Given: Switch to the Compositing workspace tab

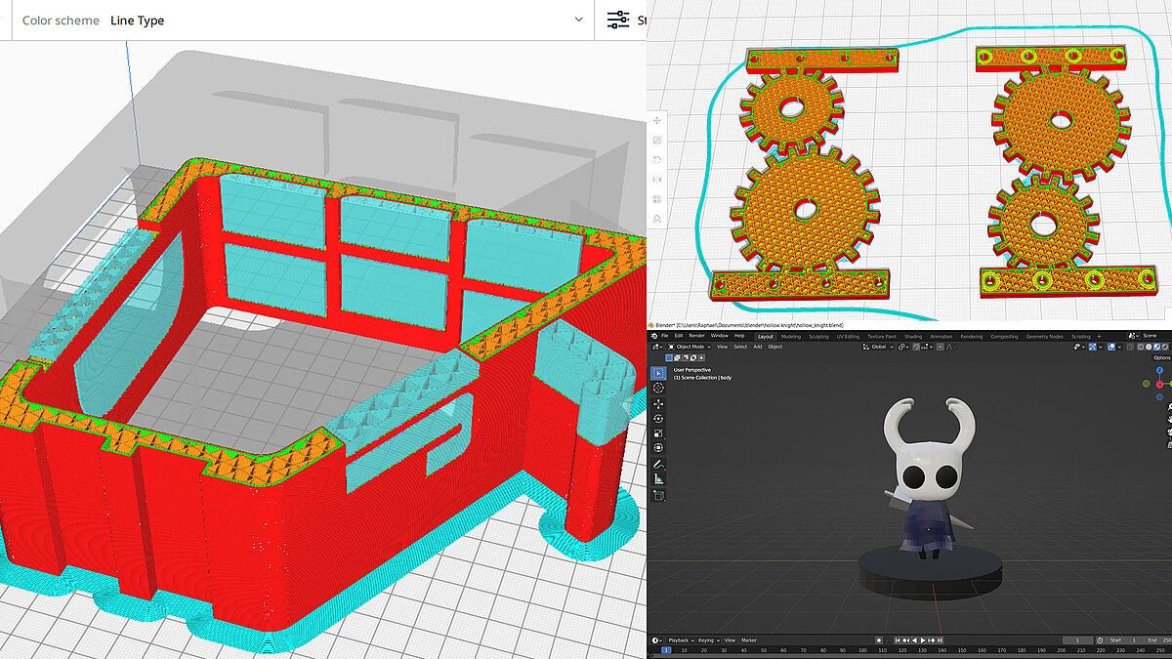Looking at the screenshot, I should coord(1004,336).
